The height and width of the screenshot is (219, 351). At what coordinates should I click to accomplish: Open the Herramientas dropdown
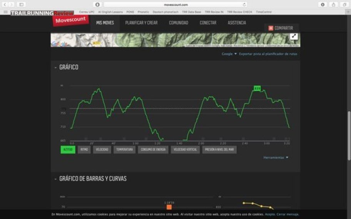276,158
